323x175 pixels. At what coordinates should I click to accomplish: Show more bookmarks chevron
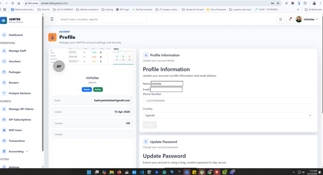click(298, 10)
